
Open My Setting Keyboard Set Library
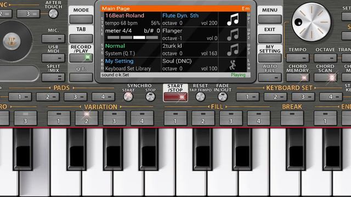tap(133, 65)
